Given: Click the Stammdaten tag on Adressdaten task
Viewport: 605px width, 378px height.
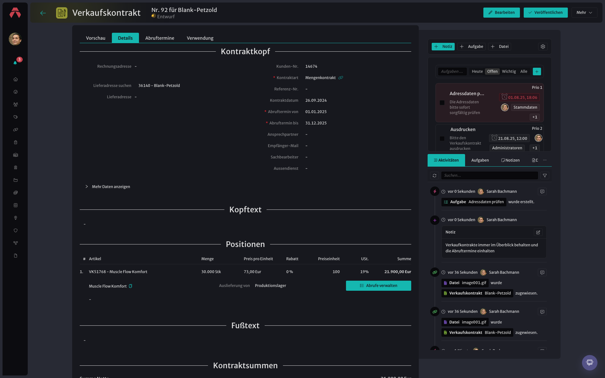Looking at the screenshot, I should coord(525,107).
